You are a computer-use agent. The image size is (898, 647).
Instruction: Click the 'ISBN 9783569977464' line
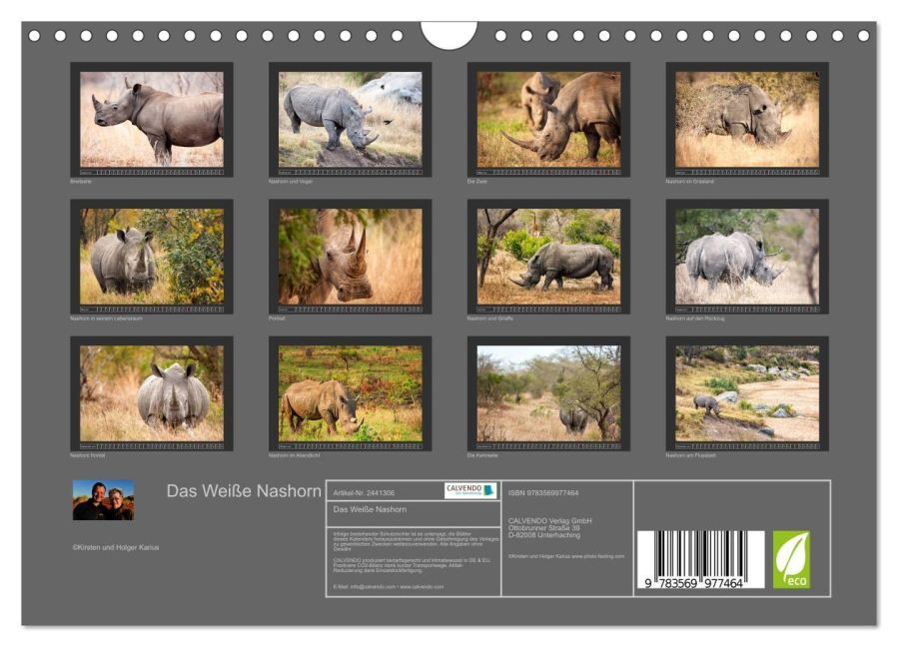(x=543, y=493)
